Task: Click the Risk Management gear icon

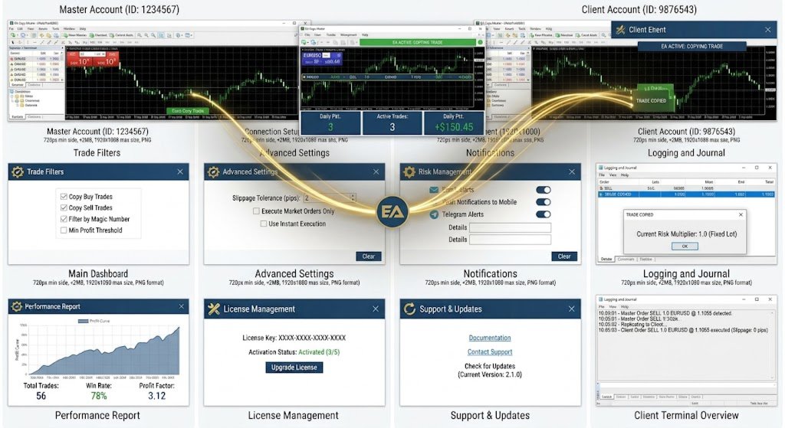Action: [409, 172]
